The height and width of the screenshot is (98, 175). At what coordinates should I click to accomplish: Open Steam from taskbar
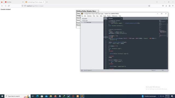point(69,96)
